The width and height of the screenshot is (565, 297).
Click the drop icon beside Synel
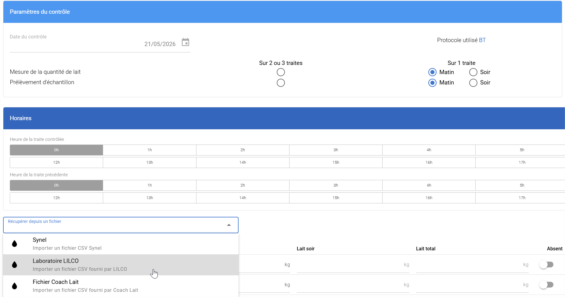pos(14,244)
